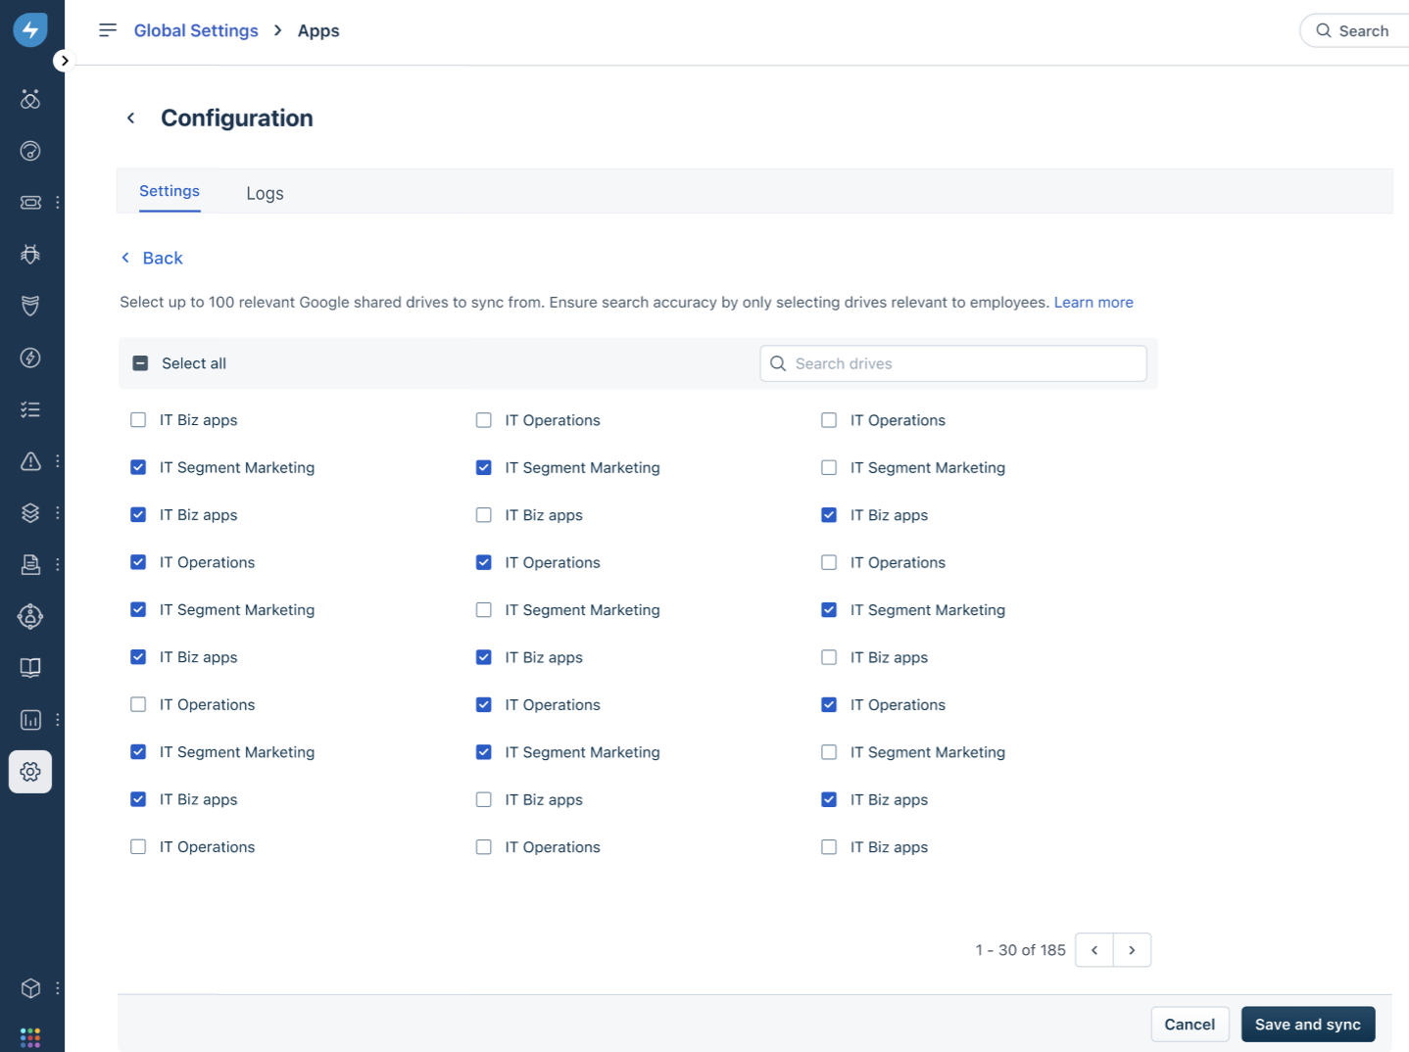Open three-dot menu beside Analytics chart icon
This screenshot has width=1409, height=1052.
tap(58, 720)
